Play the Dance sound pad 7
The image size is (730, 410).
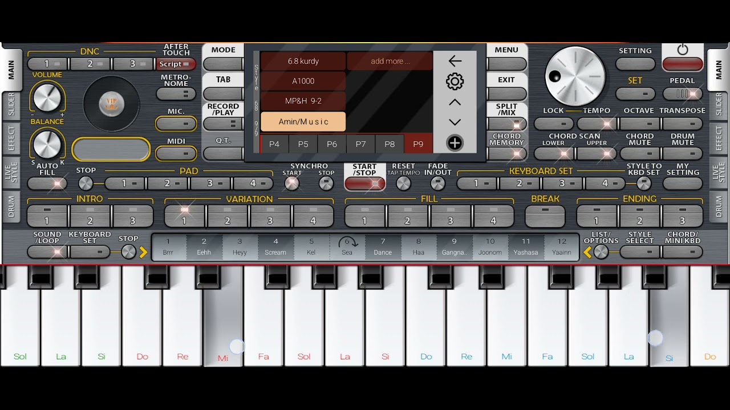(x=383, y=247)
